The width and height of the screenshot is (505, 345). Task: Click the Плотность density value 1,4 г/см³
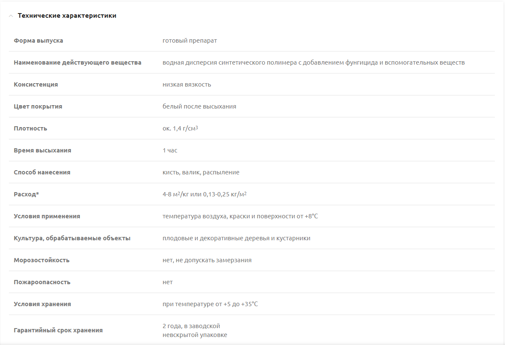pos(180,128)
